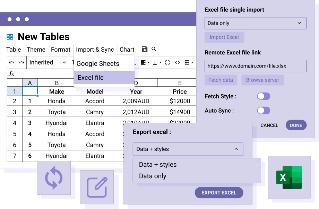319x209 pixels.
Task: Click the redo arrow
Action: [x=21, y=63]
